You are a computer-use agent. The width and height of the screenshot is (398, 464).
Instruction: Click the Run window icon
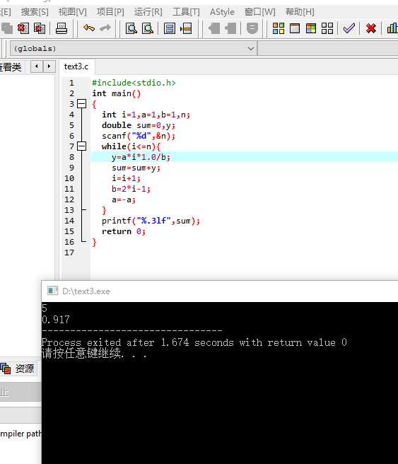295,28
